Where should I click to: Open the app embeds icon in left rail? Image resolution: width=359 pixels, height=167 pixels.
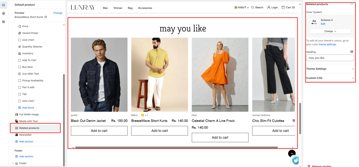4,22
